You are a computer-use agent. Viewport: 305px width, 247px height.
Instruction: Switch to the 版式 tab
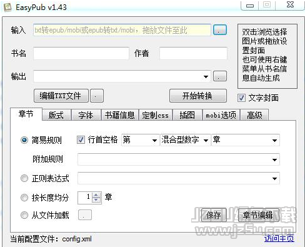[56, 115]
